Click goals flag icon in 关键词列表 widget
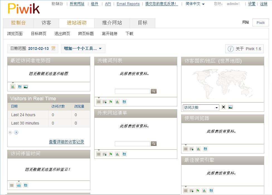 (x=111, y=102)
